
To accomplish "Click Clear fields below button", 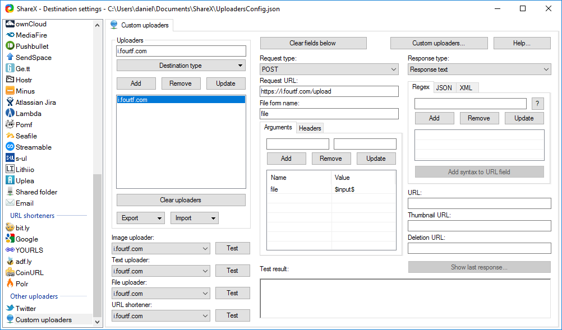I will click(x=314, y=43).
